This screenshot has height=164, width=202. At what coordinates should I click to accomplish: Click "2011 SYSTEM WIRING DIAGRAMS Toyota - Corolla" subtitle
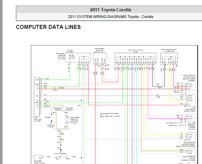coord(111,17)
